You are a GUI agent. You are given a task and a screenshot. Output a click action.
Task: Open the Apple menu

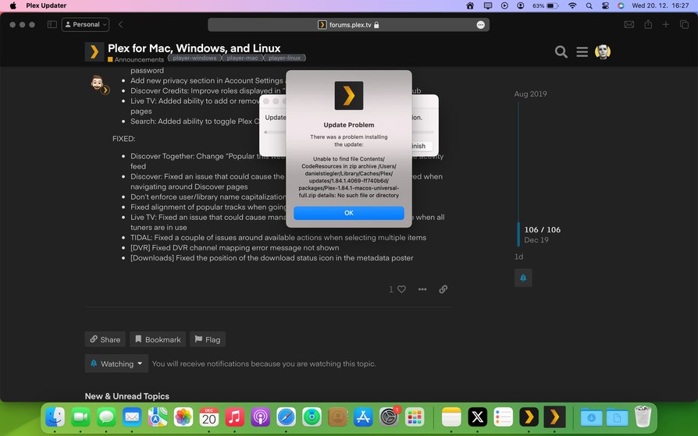[x=13, y=5]
